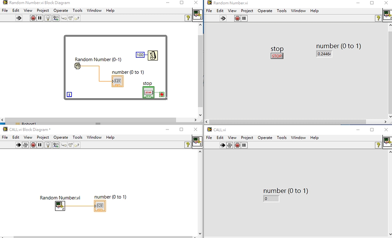The image size is (392, 238).
Task: Enable execution highlighting in Random Number block diagram
Action: tap(47, 18)
